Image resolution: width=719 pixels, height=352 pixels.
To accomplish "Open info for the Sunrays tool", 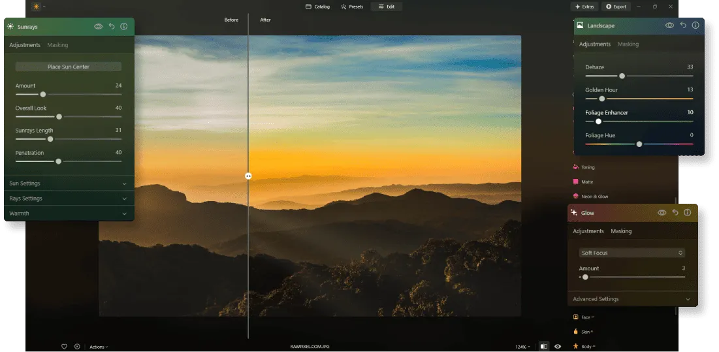I will point(123,27).
